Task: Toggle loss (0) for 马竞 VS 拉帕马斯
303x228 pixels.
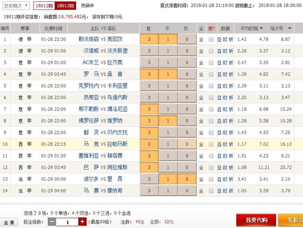Action: [x=187, y=144]
